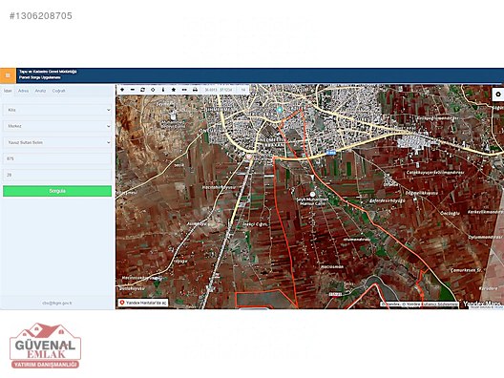Click the teal location marker on map

pos(280,110)
